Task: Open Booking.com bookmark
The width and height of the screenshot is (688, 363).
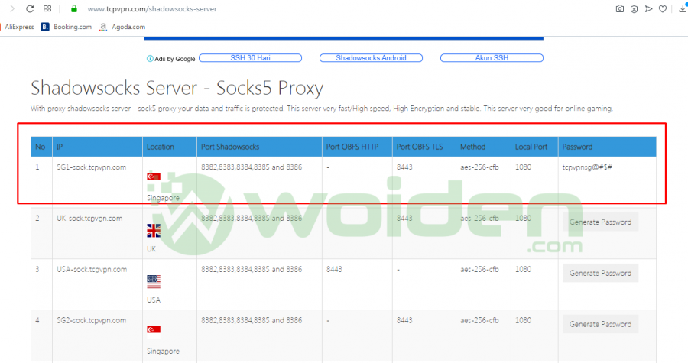Action: [67, 27]
